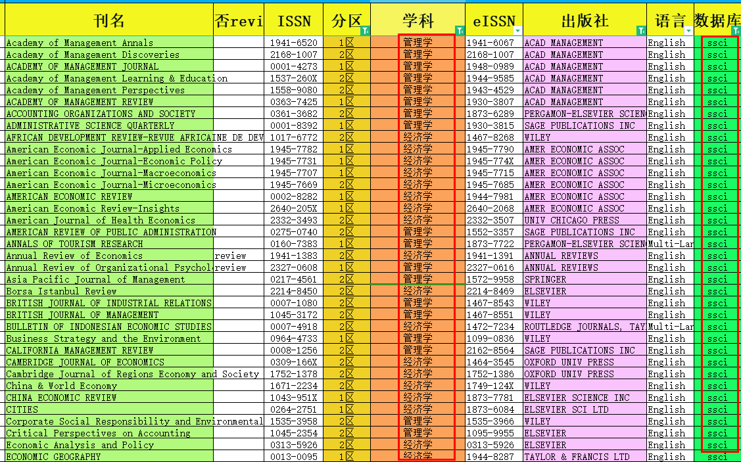This screenshot has height=462, width=741.
Task: Select cell American Journal of Health Economics
Action: click(x=109, y=220)
